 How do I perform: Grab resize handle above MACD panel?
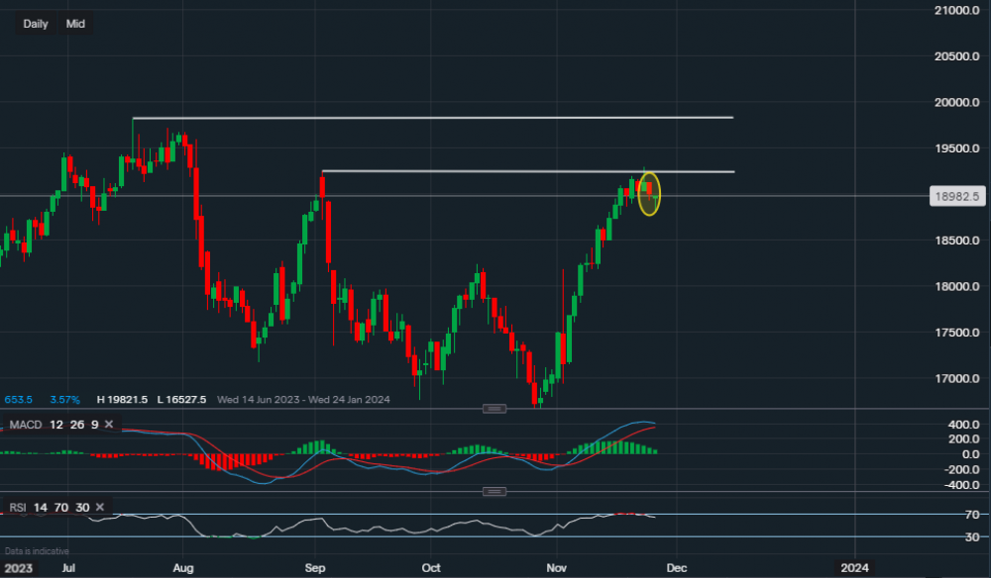point(495,409)
